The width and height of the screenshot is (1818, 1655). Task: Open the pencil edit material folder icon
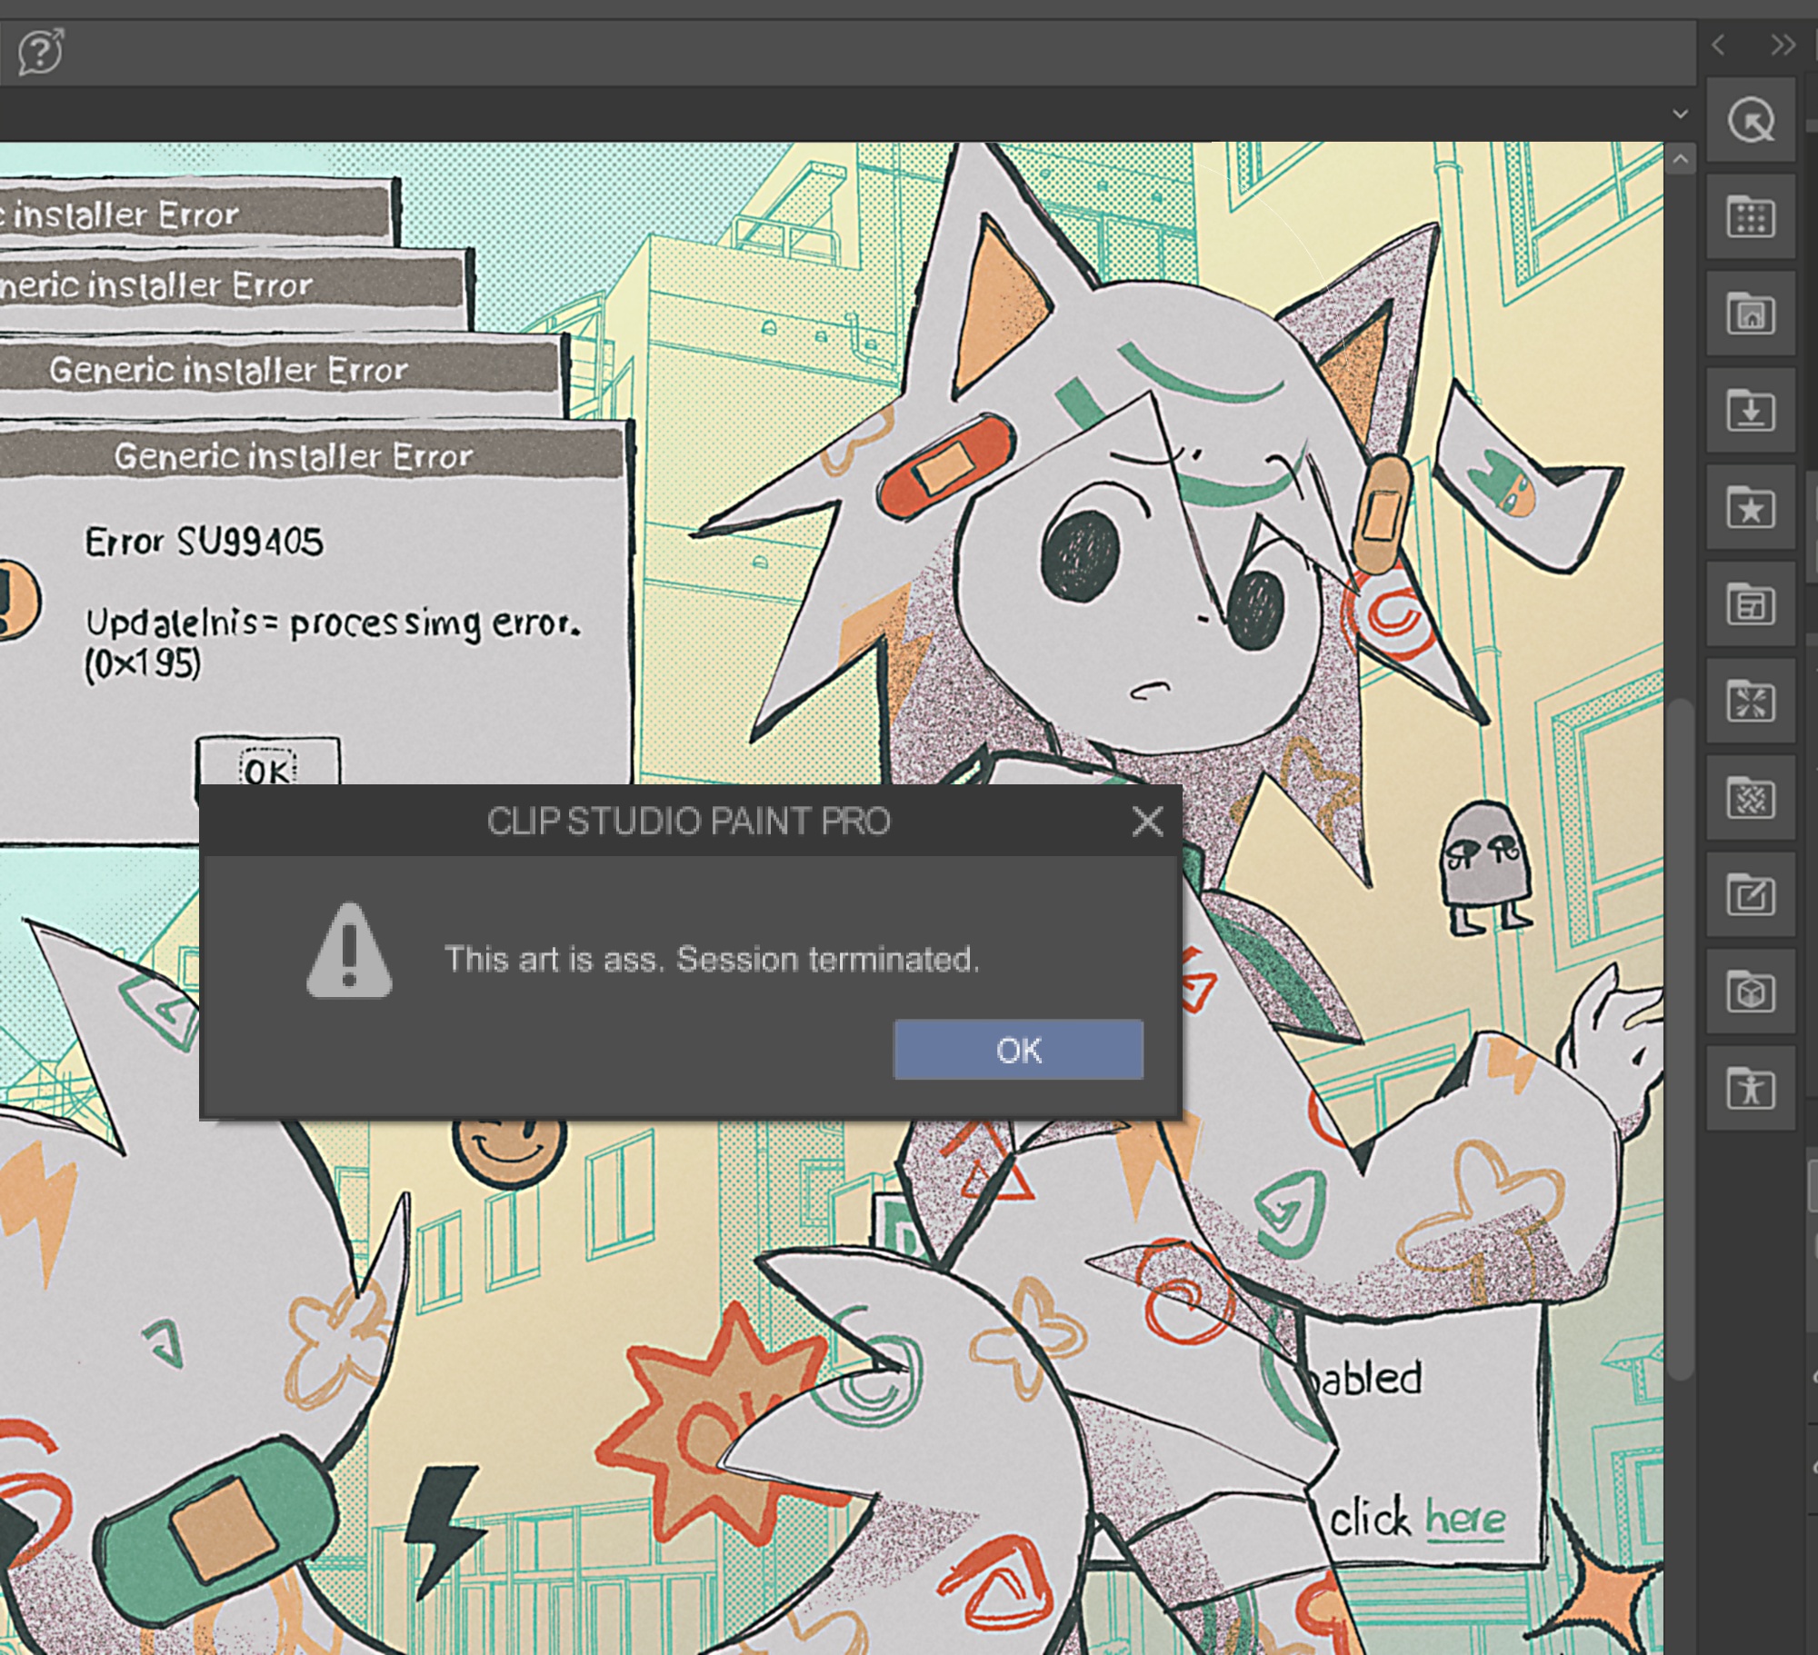(x=1750, y=896)
